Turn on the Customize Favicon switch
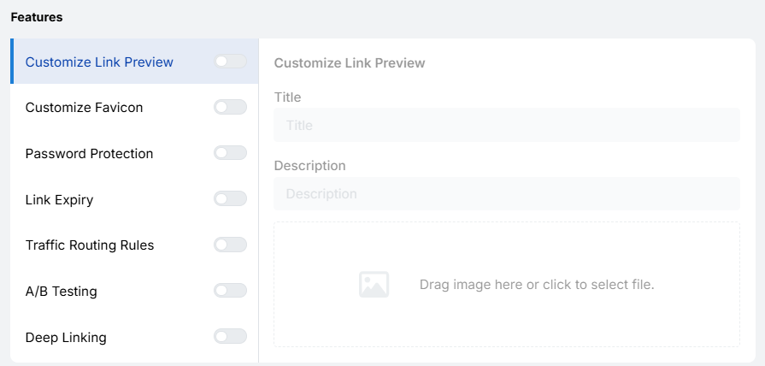 pyautogui.click(x=230, y=107)
